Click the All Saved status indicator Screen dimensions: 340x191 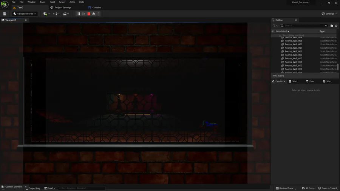tap(309, 188)
